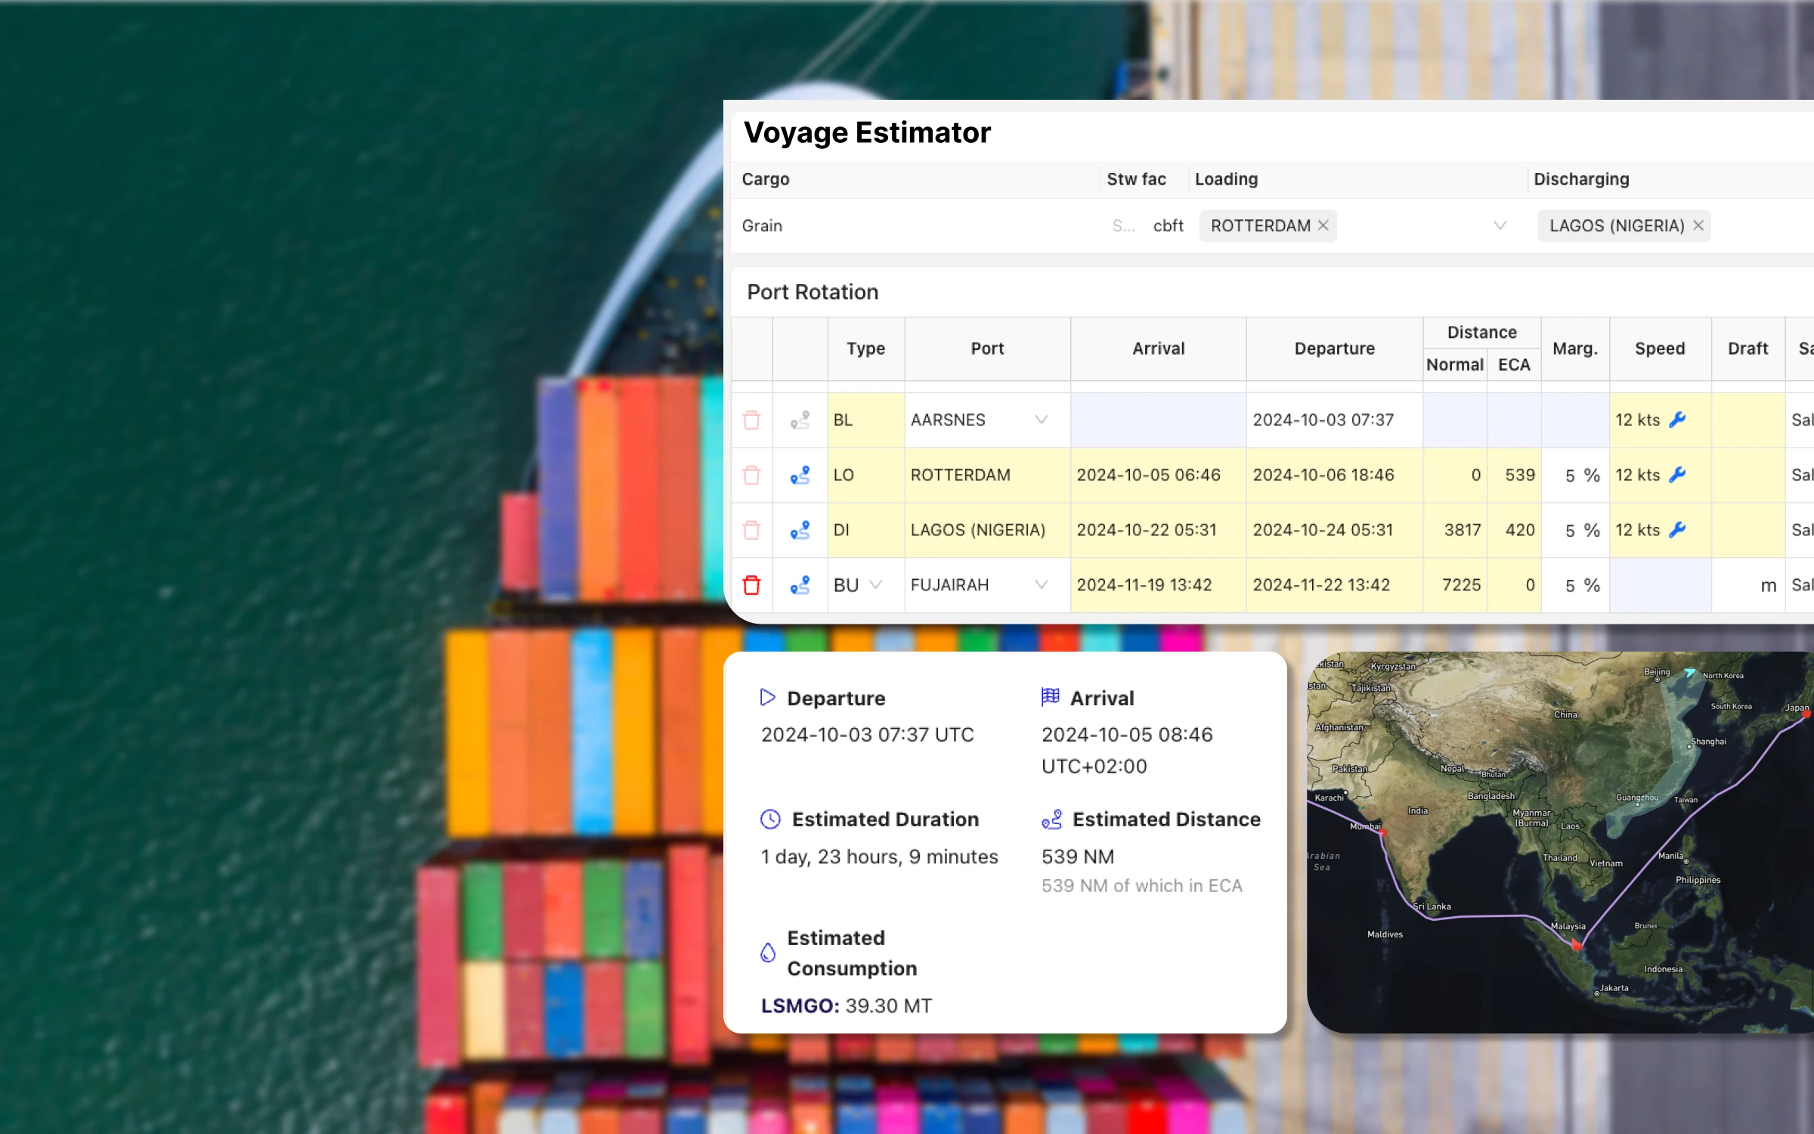
Task: Click the LO type cell
Action: pyautogui.click(x=866, y=476)
